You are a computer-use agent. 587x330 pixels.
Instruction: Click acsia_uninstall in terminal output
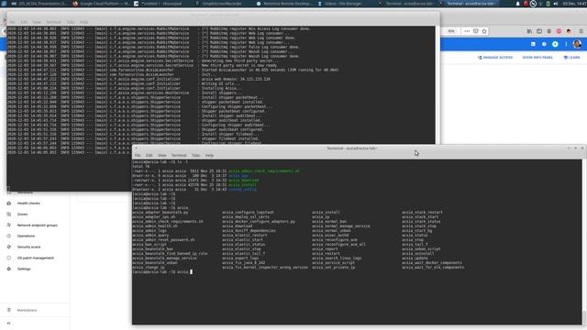point(418,254)
